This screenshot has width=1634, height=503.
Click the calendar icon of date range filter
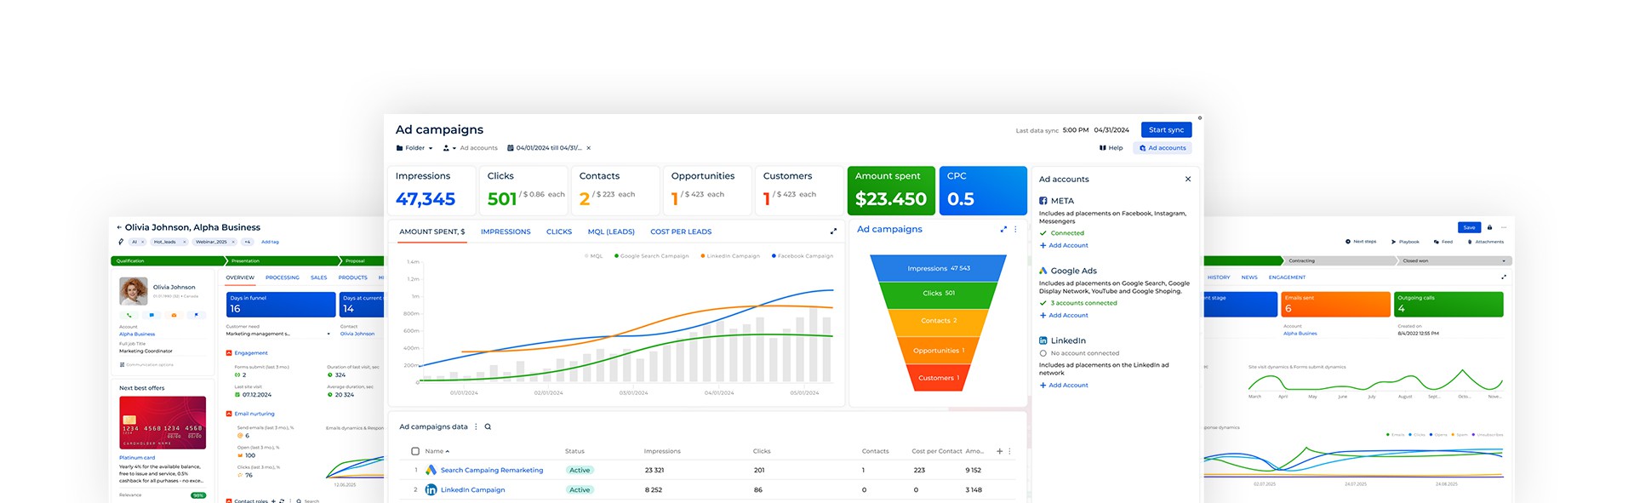tap(511, 148)
